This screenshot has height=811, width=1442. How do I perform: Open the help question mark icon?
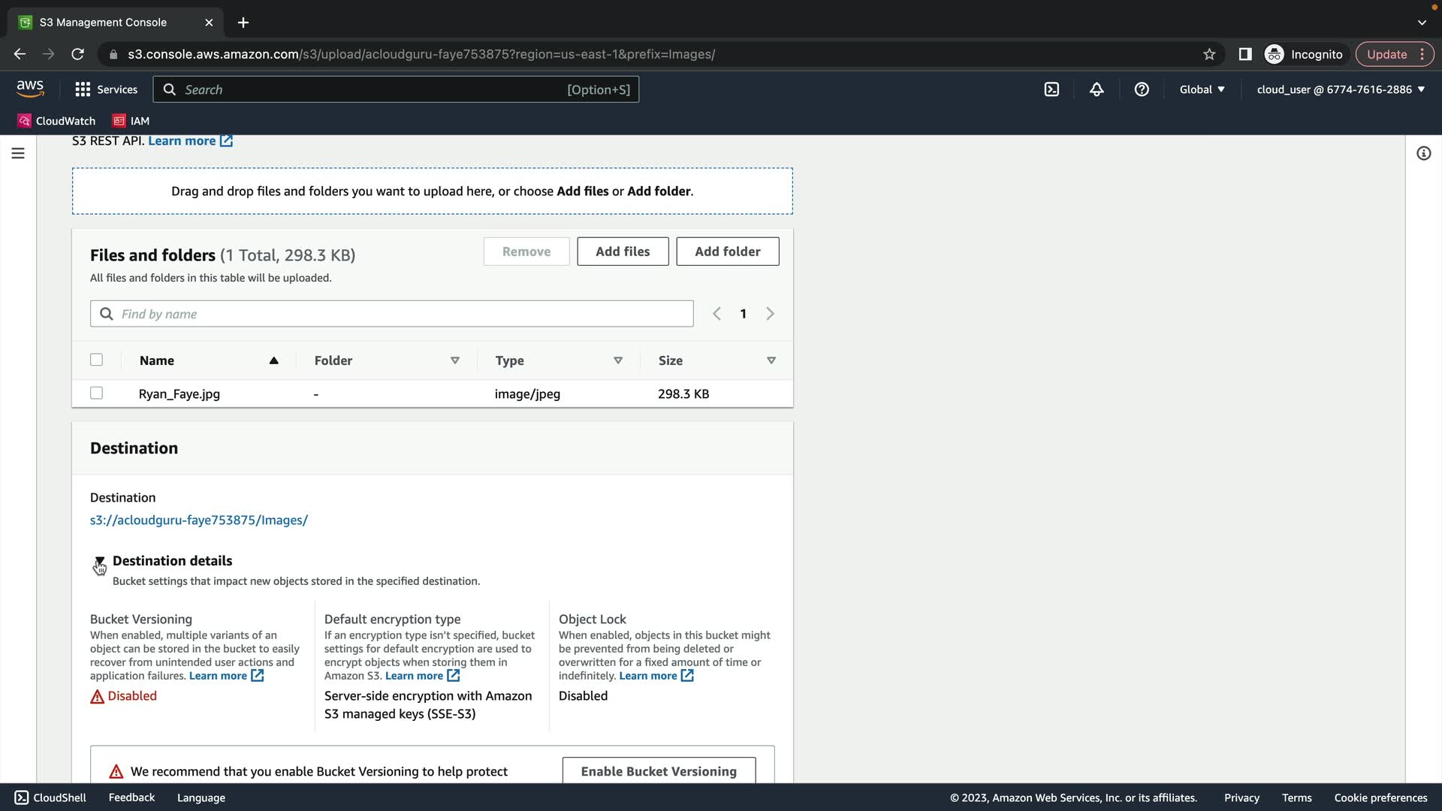click(1142, 89)
